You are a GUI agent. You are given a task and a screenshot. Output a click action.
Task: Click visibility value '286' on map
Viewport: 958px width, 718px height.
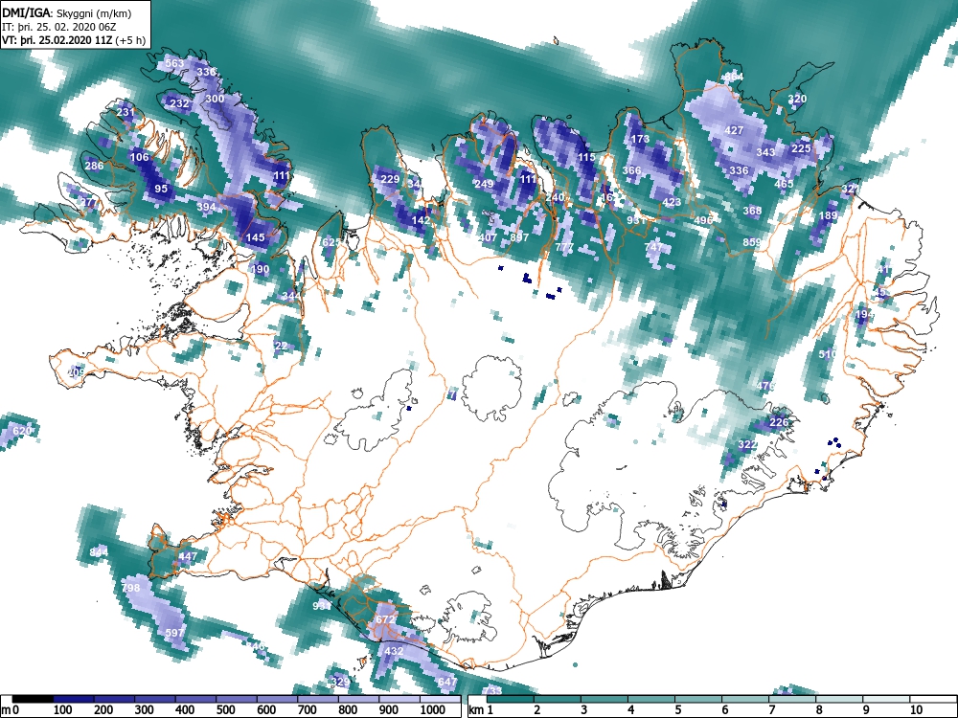pyautogui.click(x=94, y=166)
